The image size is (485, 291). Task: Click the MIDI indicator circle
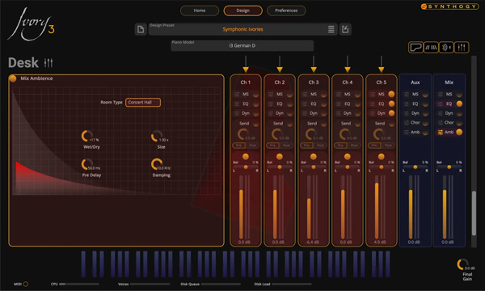point(26,284)
